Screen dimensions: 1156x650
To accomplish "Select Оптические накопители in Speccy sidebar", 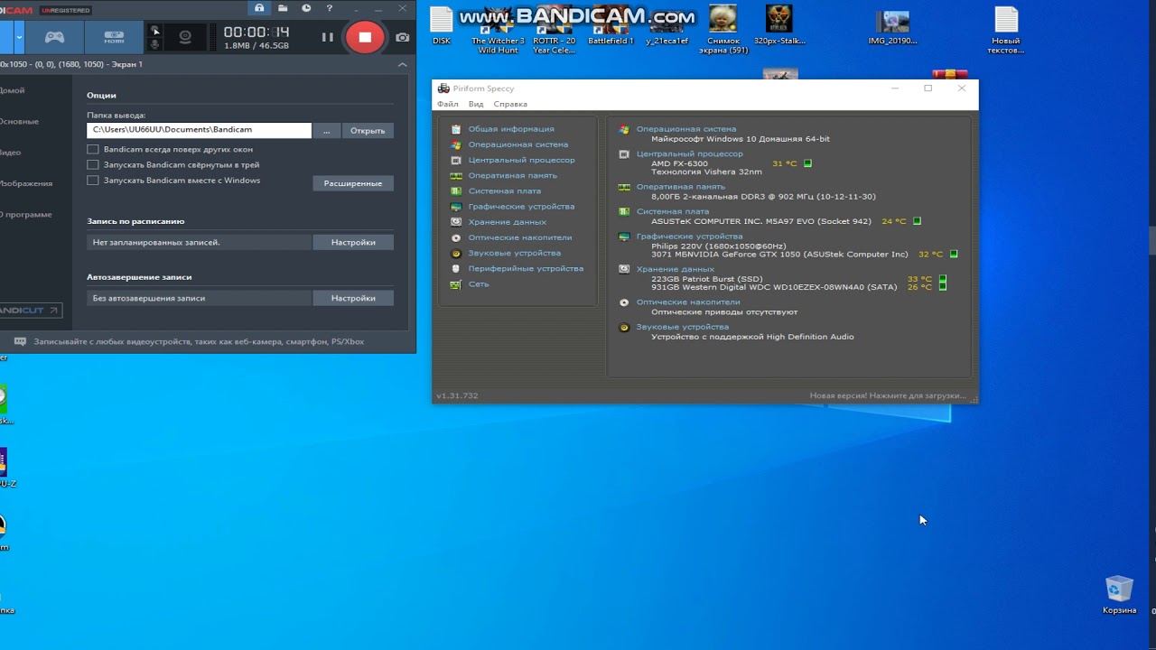I will click(x=519, y=237).
